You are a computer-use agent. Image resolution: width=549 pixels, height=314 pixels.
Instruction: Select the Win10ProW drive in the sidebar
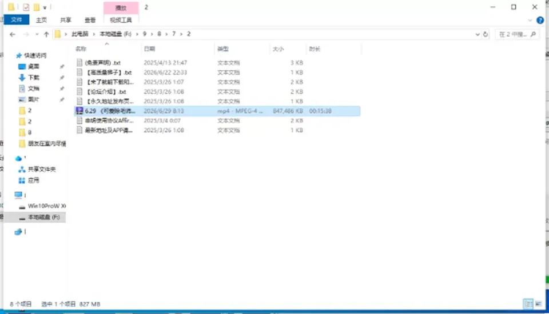(x=46, y=206)
